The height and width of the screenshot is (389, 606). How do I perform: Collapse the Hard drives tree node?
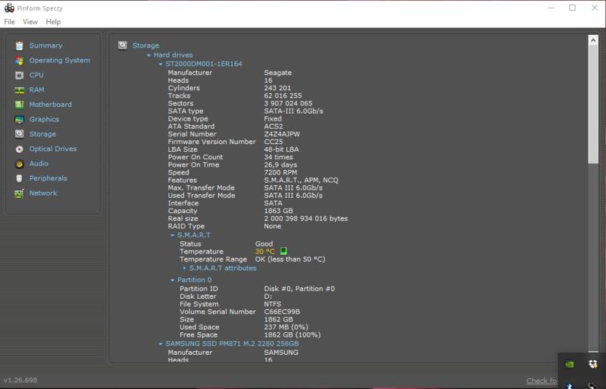(148, 55)
